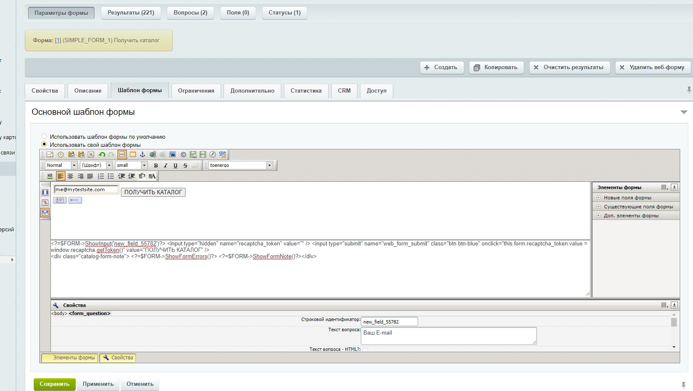Select 'Use default form template' radio
Viewport: 693px width, 391px height.
click(x=44, y=137)
